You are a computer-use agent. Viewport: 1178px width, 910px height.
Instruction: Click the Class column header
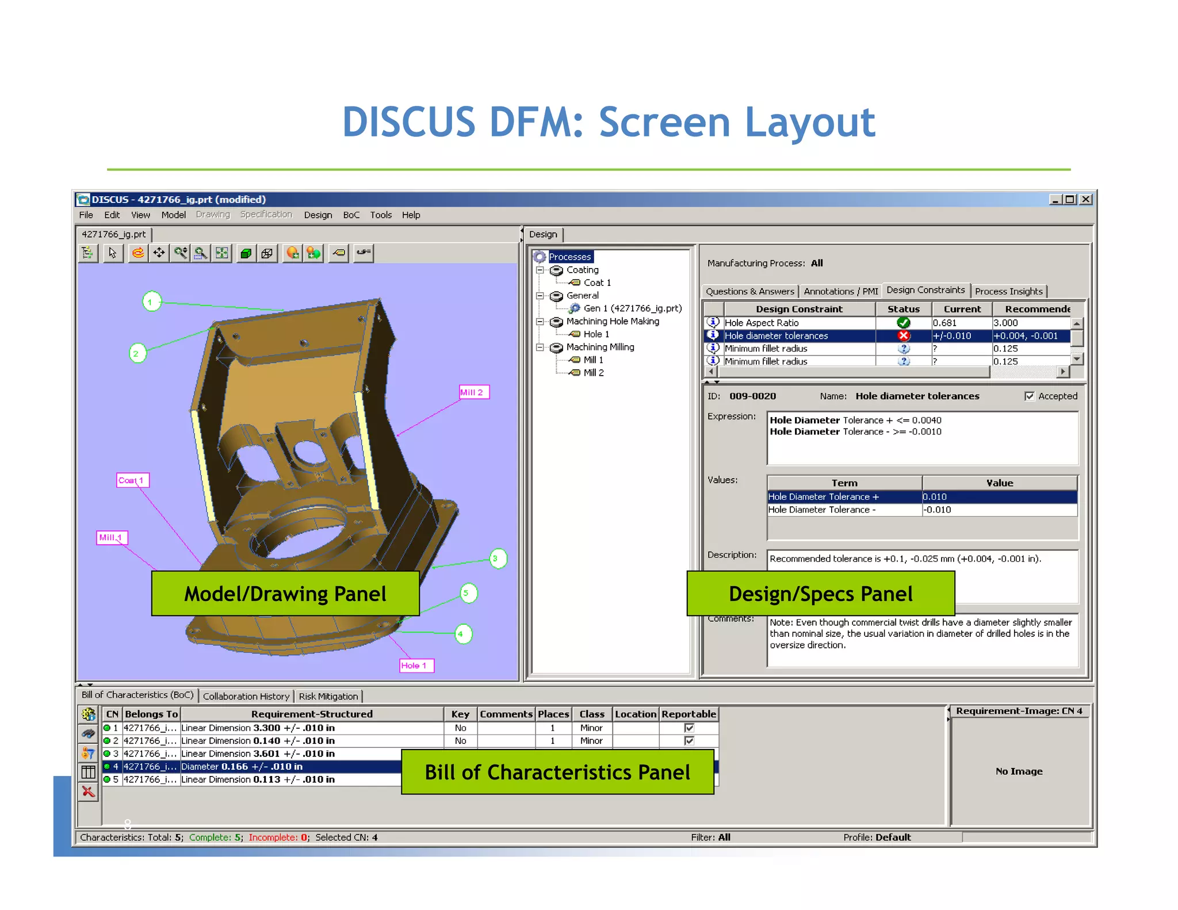592,714
